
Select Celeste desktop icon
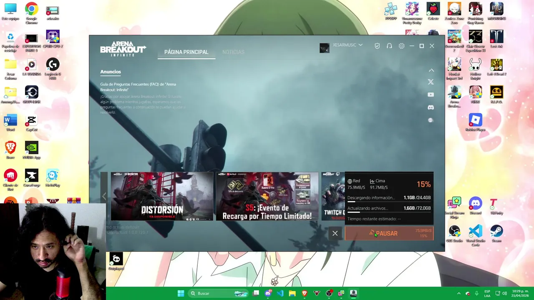click(433, 11)
